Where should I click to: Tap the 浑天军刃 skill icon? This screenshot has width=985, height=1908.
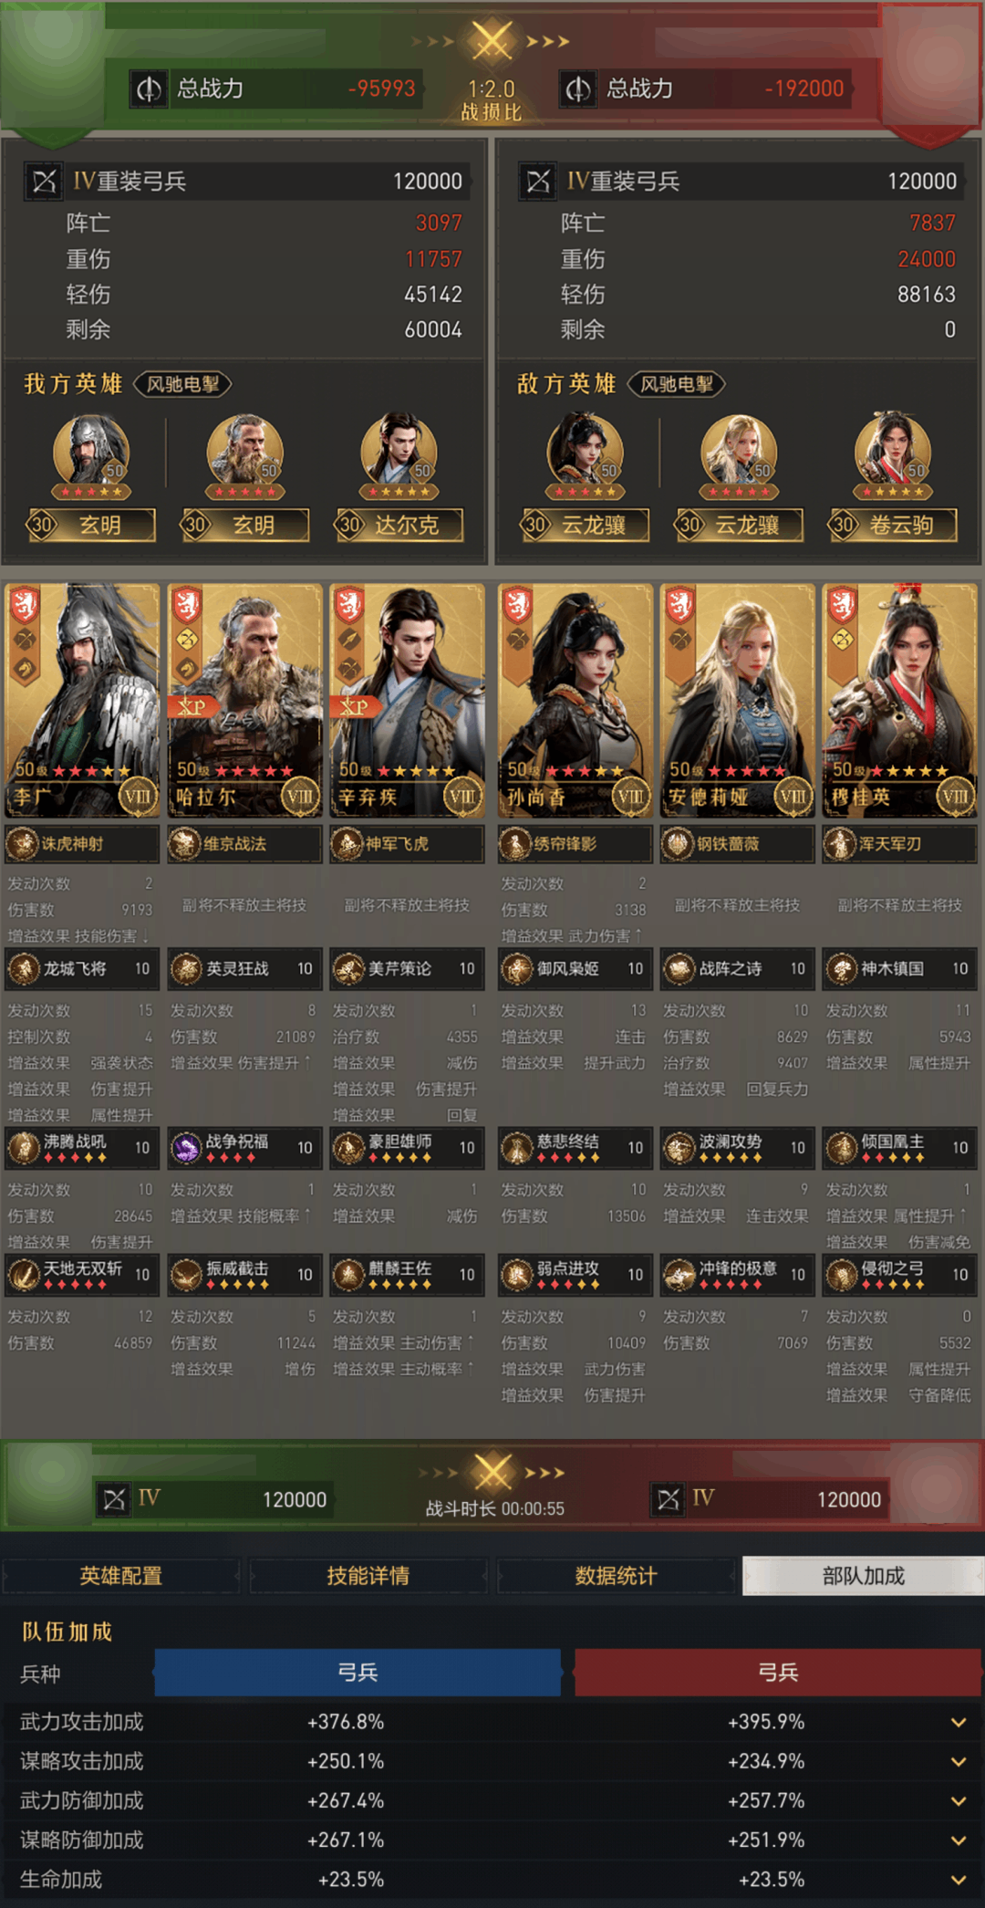coord(839,844)
